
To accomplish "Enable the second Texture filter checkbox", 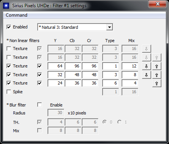I will tap(9, 57).
